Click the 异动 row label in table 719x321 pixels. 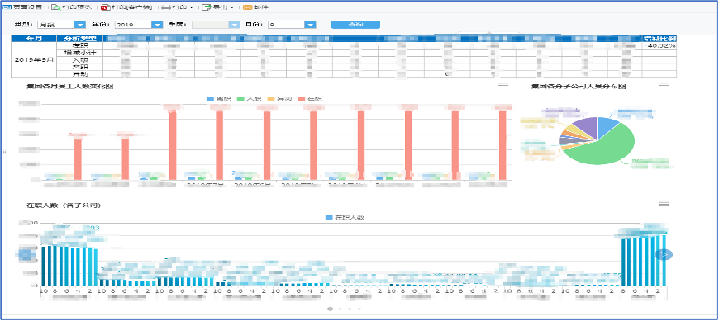80,73
